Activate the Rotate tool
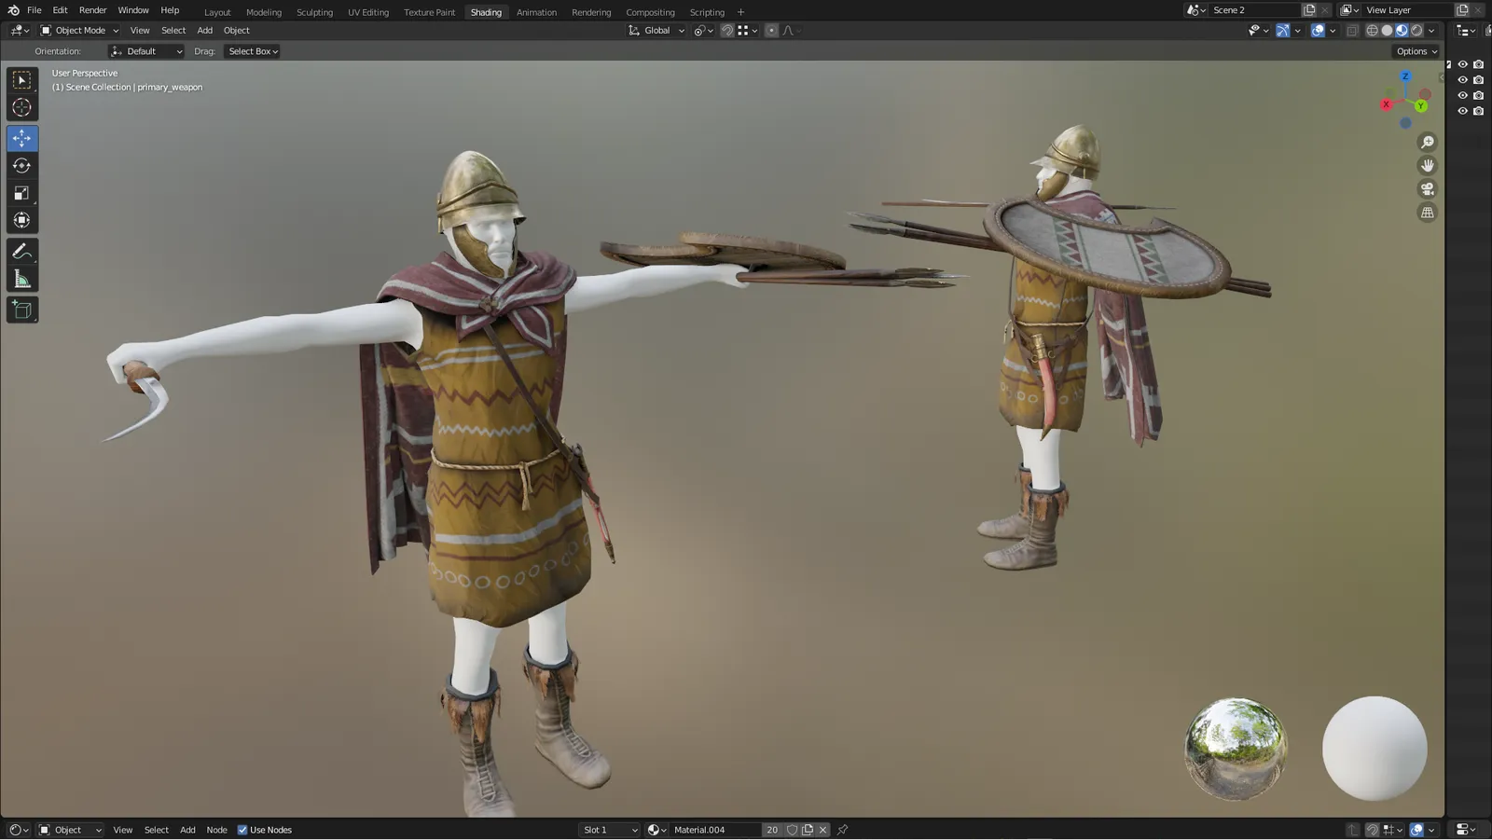This screenshot has width=1492, height=840. (x=21, y=166)
